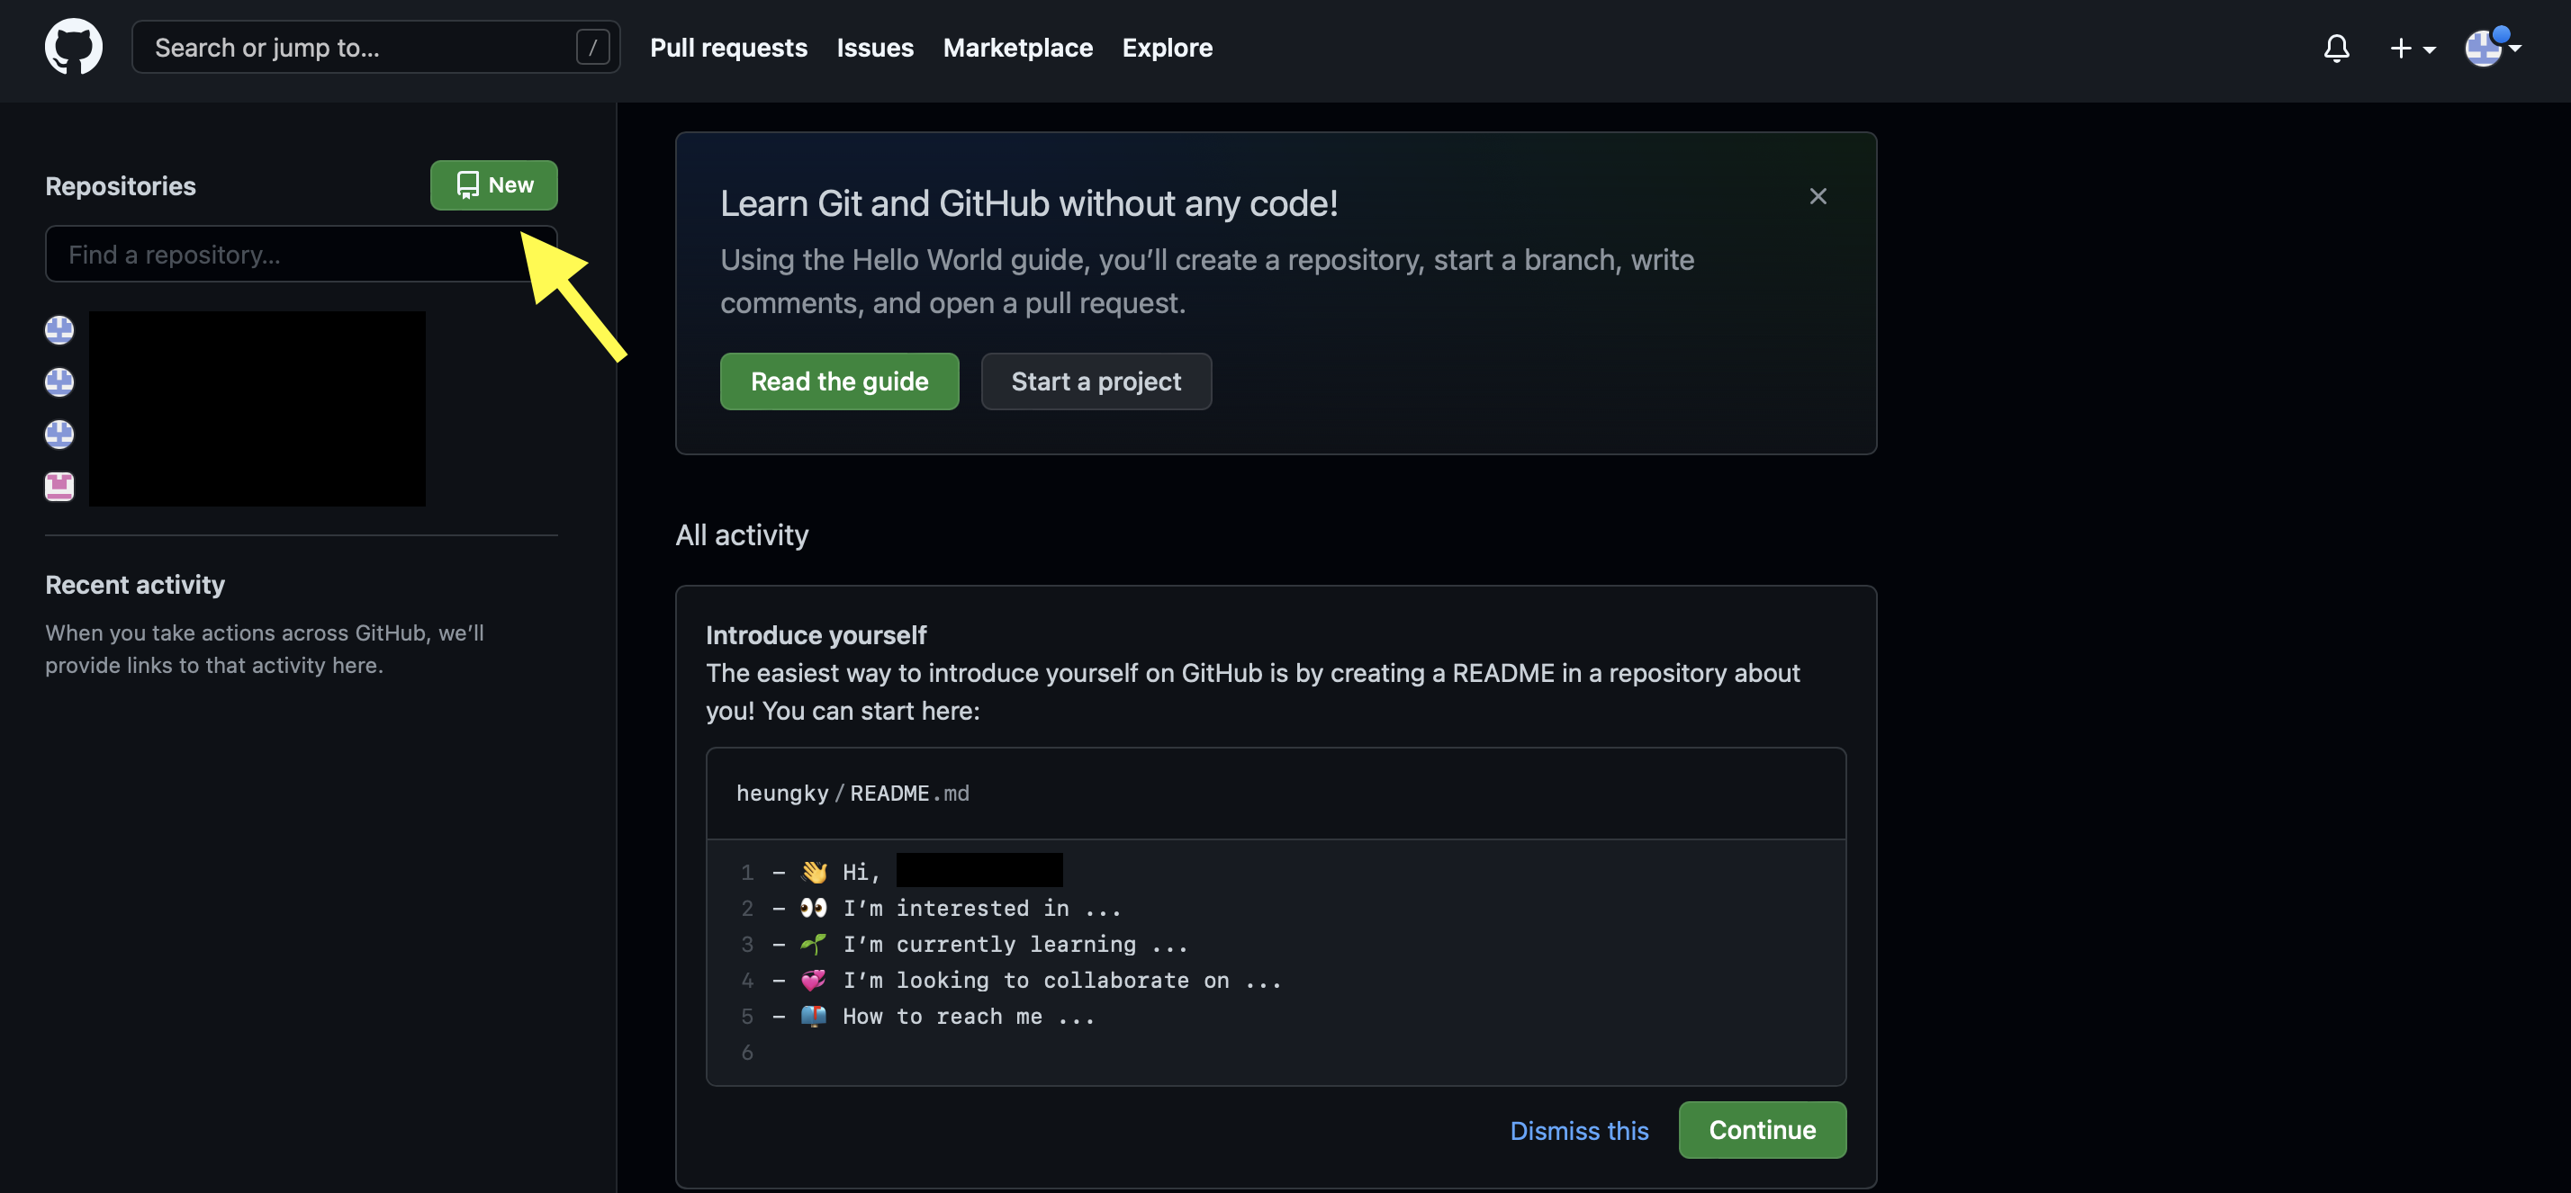Screen dimensions: 2571x1193
Task: Click the third repository avatar icon
Action: (60, 434)
